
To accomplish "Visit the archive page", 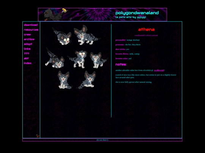I will [29, 39].
